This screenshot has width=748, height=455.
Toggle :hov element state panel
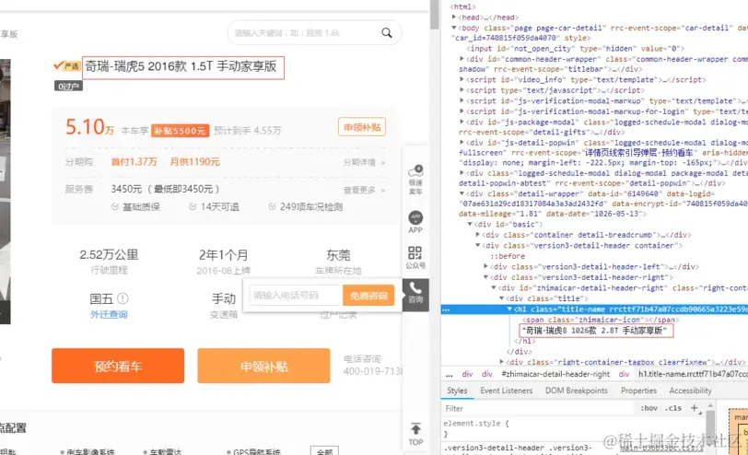point(649,408)
